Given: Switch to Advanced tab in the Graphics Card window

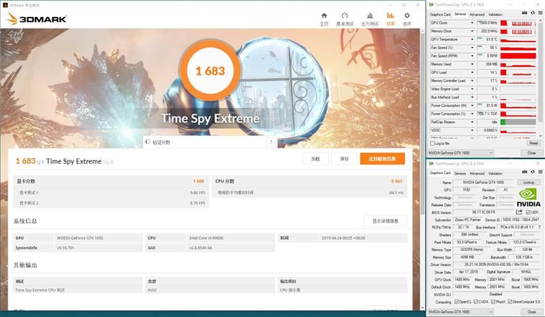Looking at the screenshot, I should [x=477, y=173].
